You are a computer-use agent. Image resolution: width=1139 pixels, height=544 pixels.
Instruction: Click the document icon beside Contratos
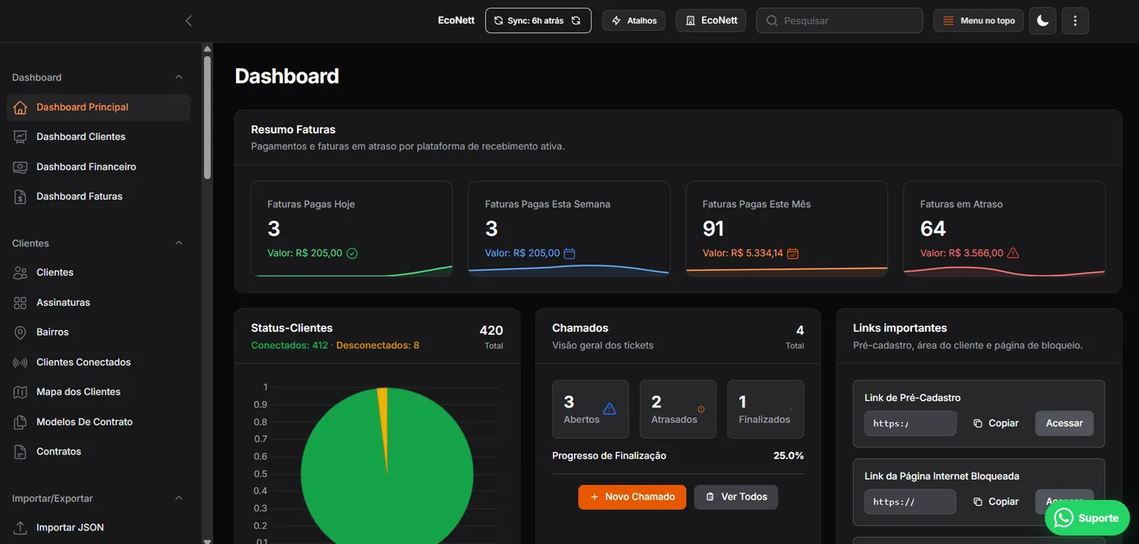click(x=20, y=451)
